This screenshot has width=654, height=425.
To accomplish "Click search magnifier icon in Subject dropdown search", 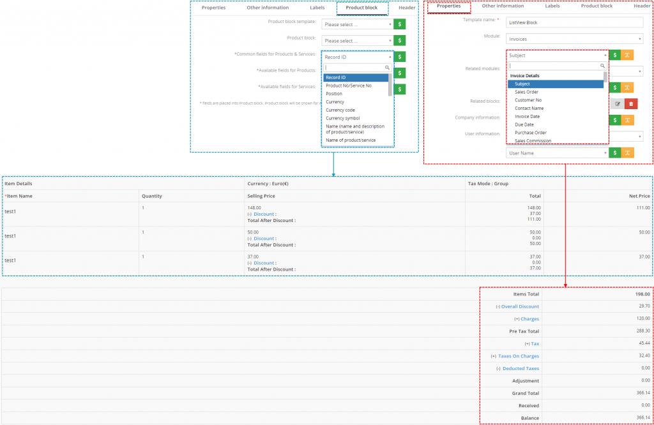I will (x=602, y=66).
